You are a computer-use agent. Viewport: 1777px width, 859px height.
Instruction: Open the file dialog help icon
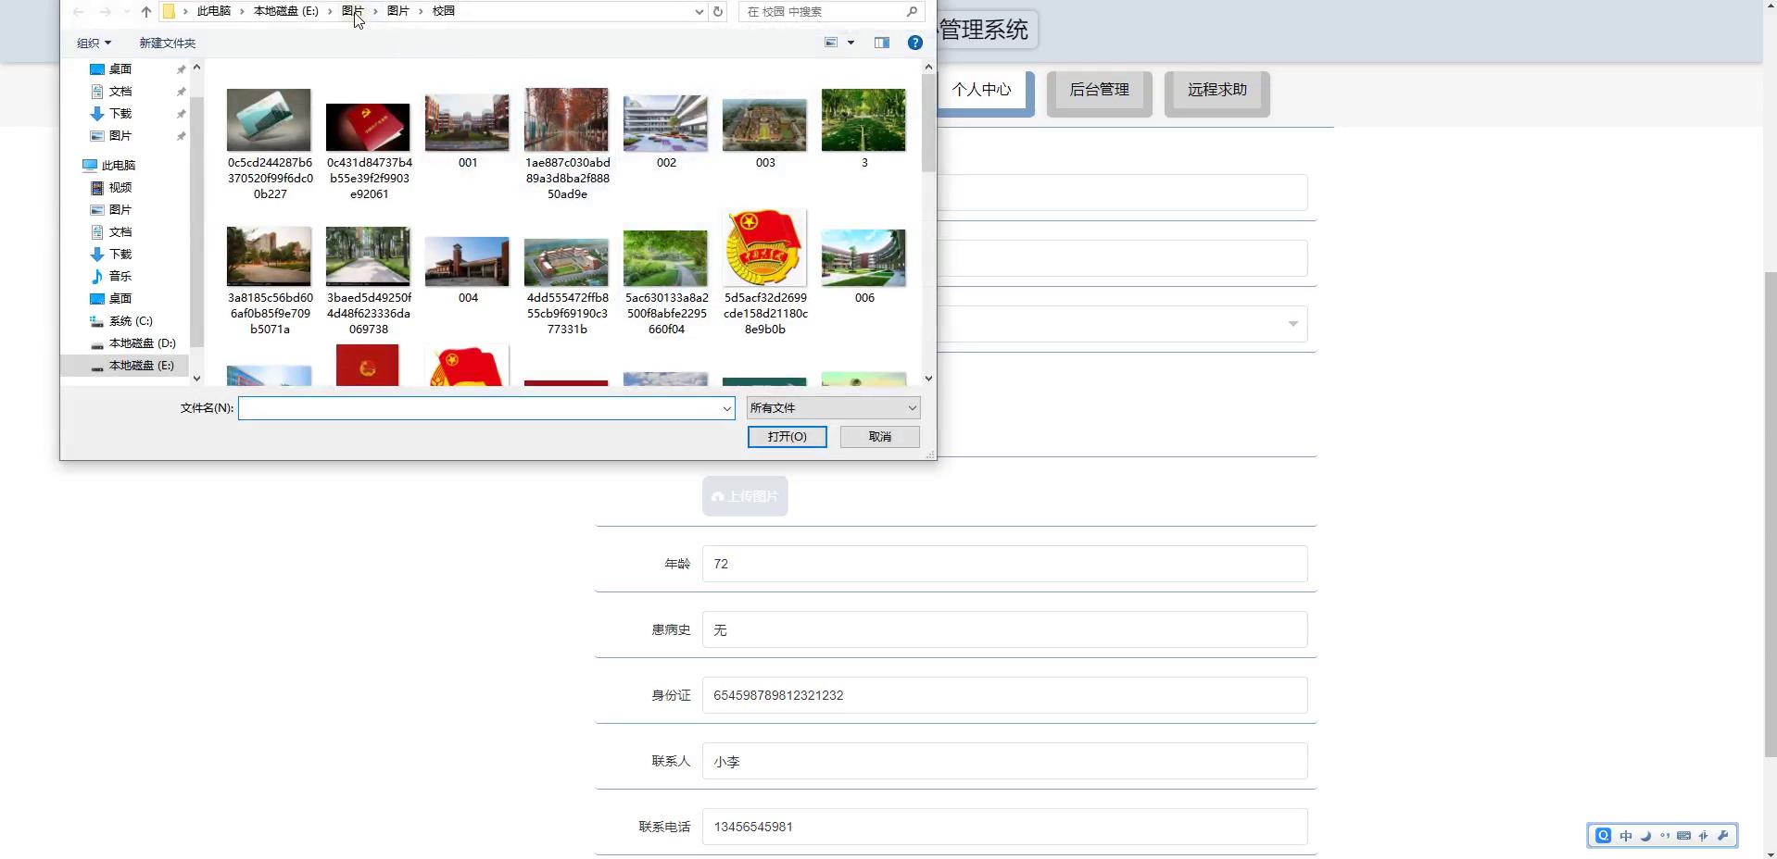915,43
